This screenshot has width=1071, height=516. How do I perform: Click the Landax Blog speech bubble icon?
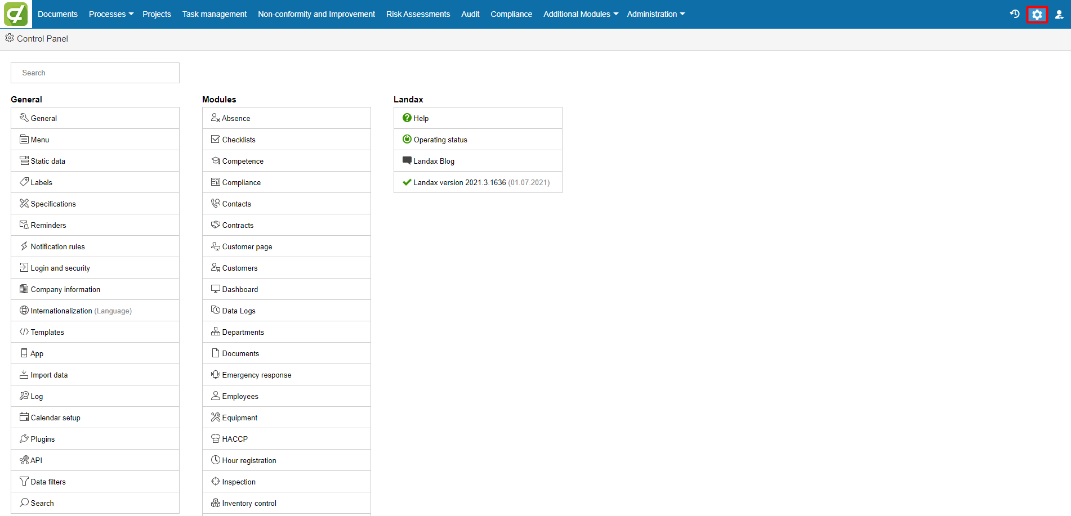point(407,161)
